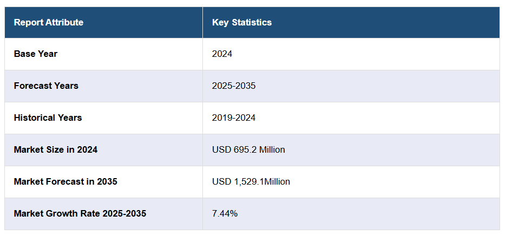506x235 pixels.
Task: Click the 2024 base year value
Action: [x=222, y=54]
